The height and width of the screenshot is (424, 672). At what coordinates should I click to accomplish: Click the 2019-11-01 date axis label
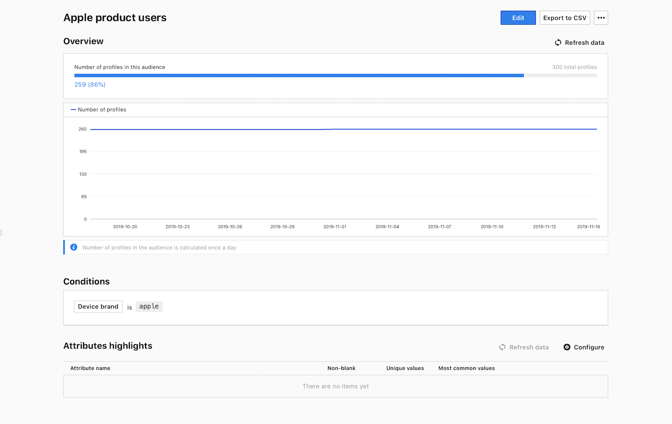[x=335, y=227]
